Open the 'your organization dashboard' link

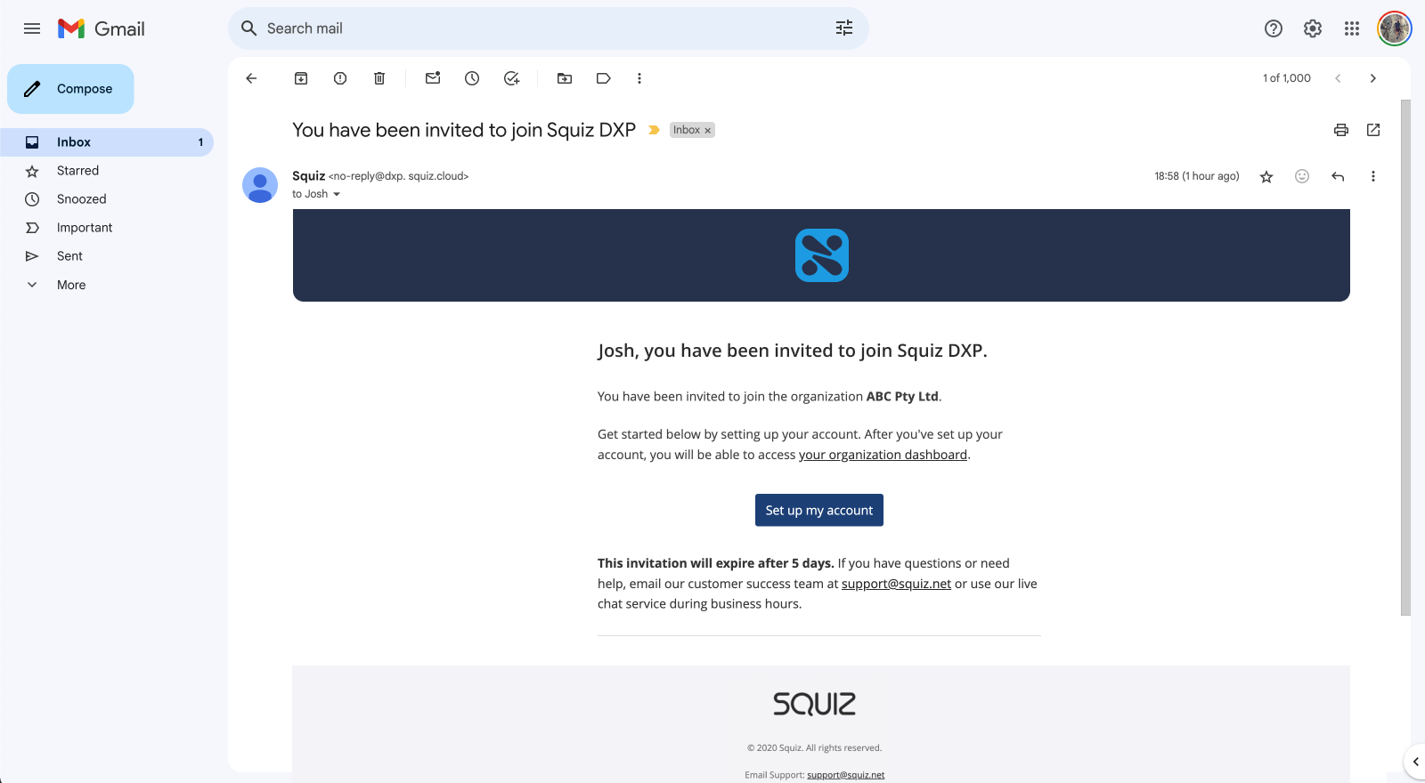pos(883,455)
